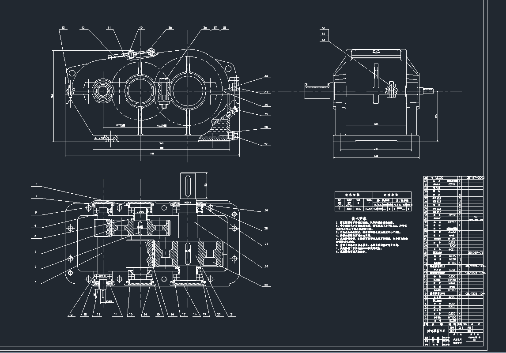Select the Q215 material cell in parts list

[452, 184]
